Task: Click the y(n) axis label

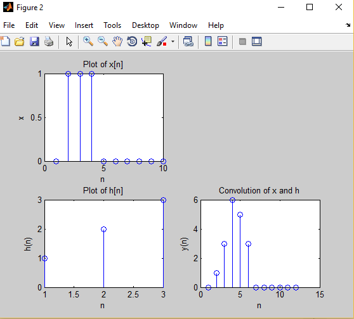Action: pyautogui.click(x=185, y=244)
